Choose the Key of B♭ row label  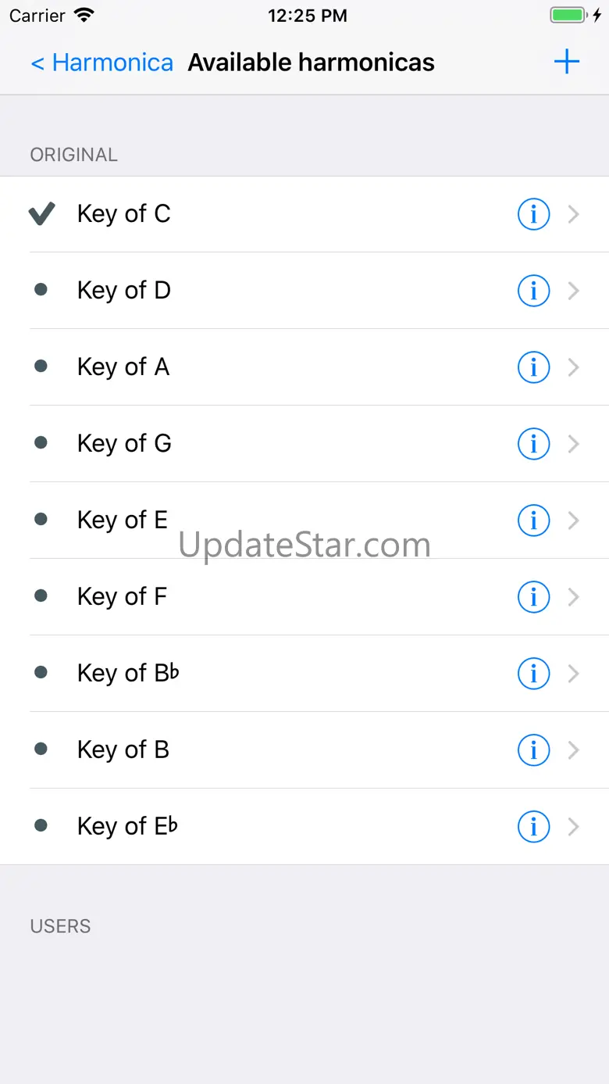click(x=128, y=674)
